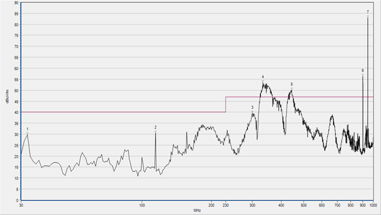Click the 45 y-axis label
This screenshot has height=215, width=381.
[16, 102]
